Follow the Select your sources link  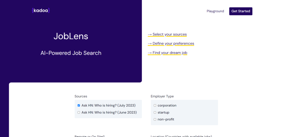(x=170, y=35)
